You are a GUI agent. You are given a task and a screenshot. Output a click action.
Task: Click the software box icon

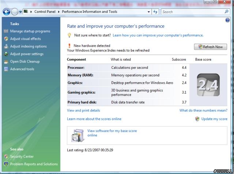click(x=78, y=135)
